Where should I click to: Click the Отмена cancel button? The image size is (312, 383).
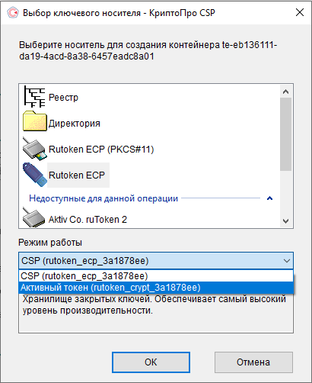coord(253,362)
